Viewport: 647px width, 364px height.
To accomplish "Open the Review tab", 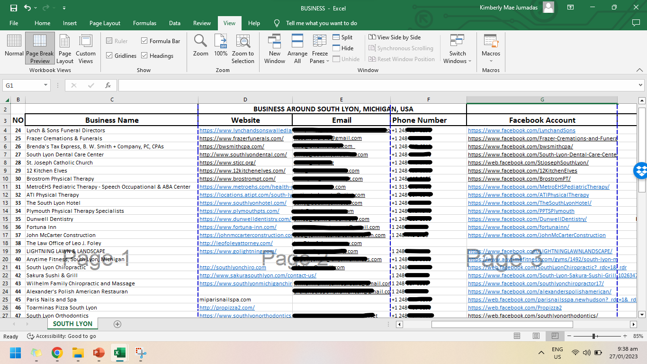I will point(202,23).
